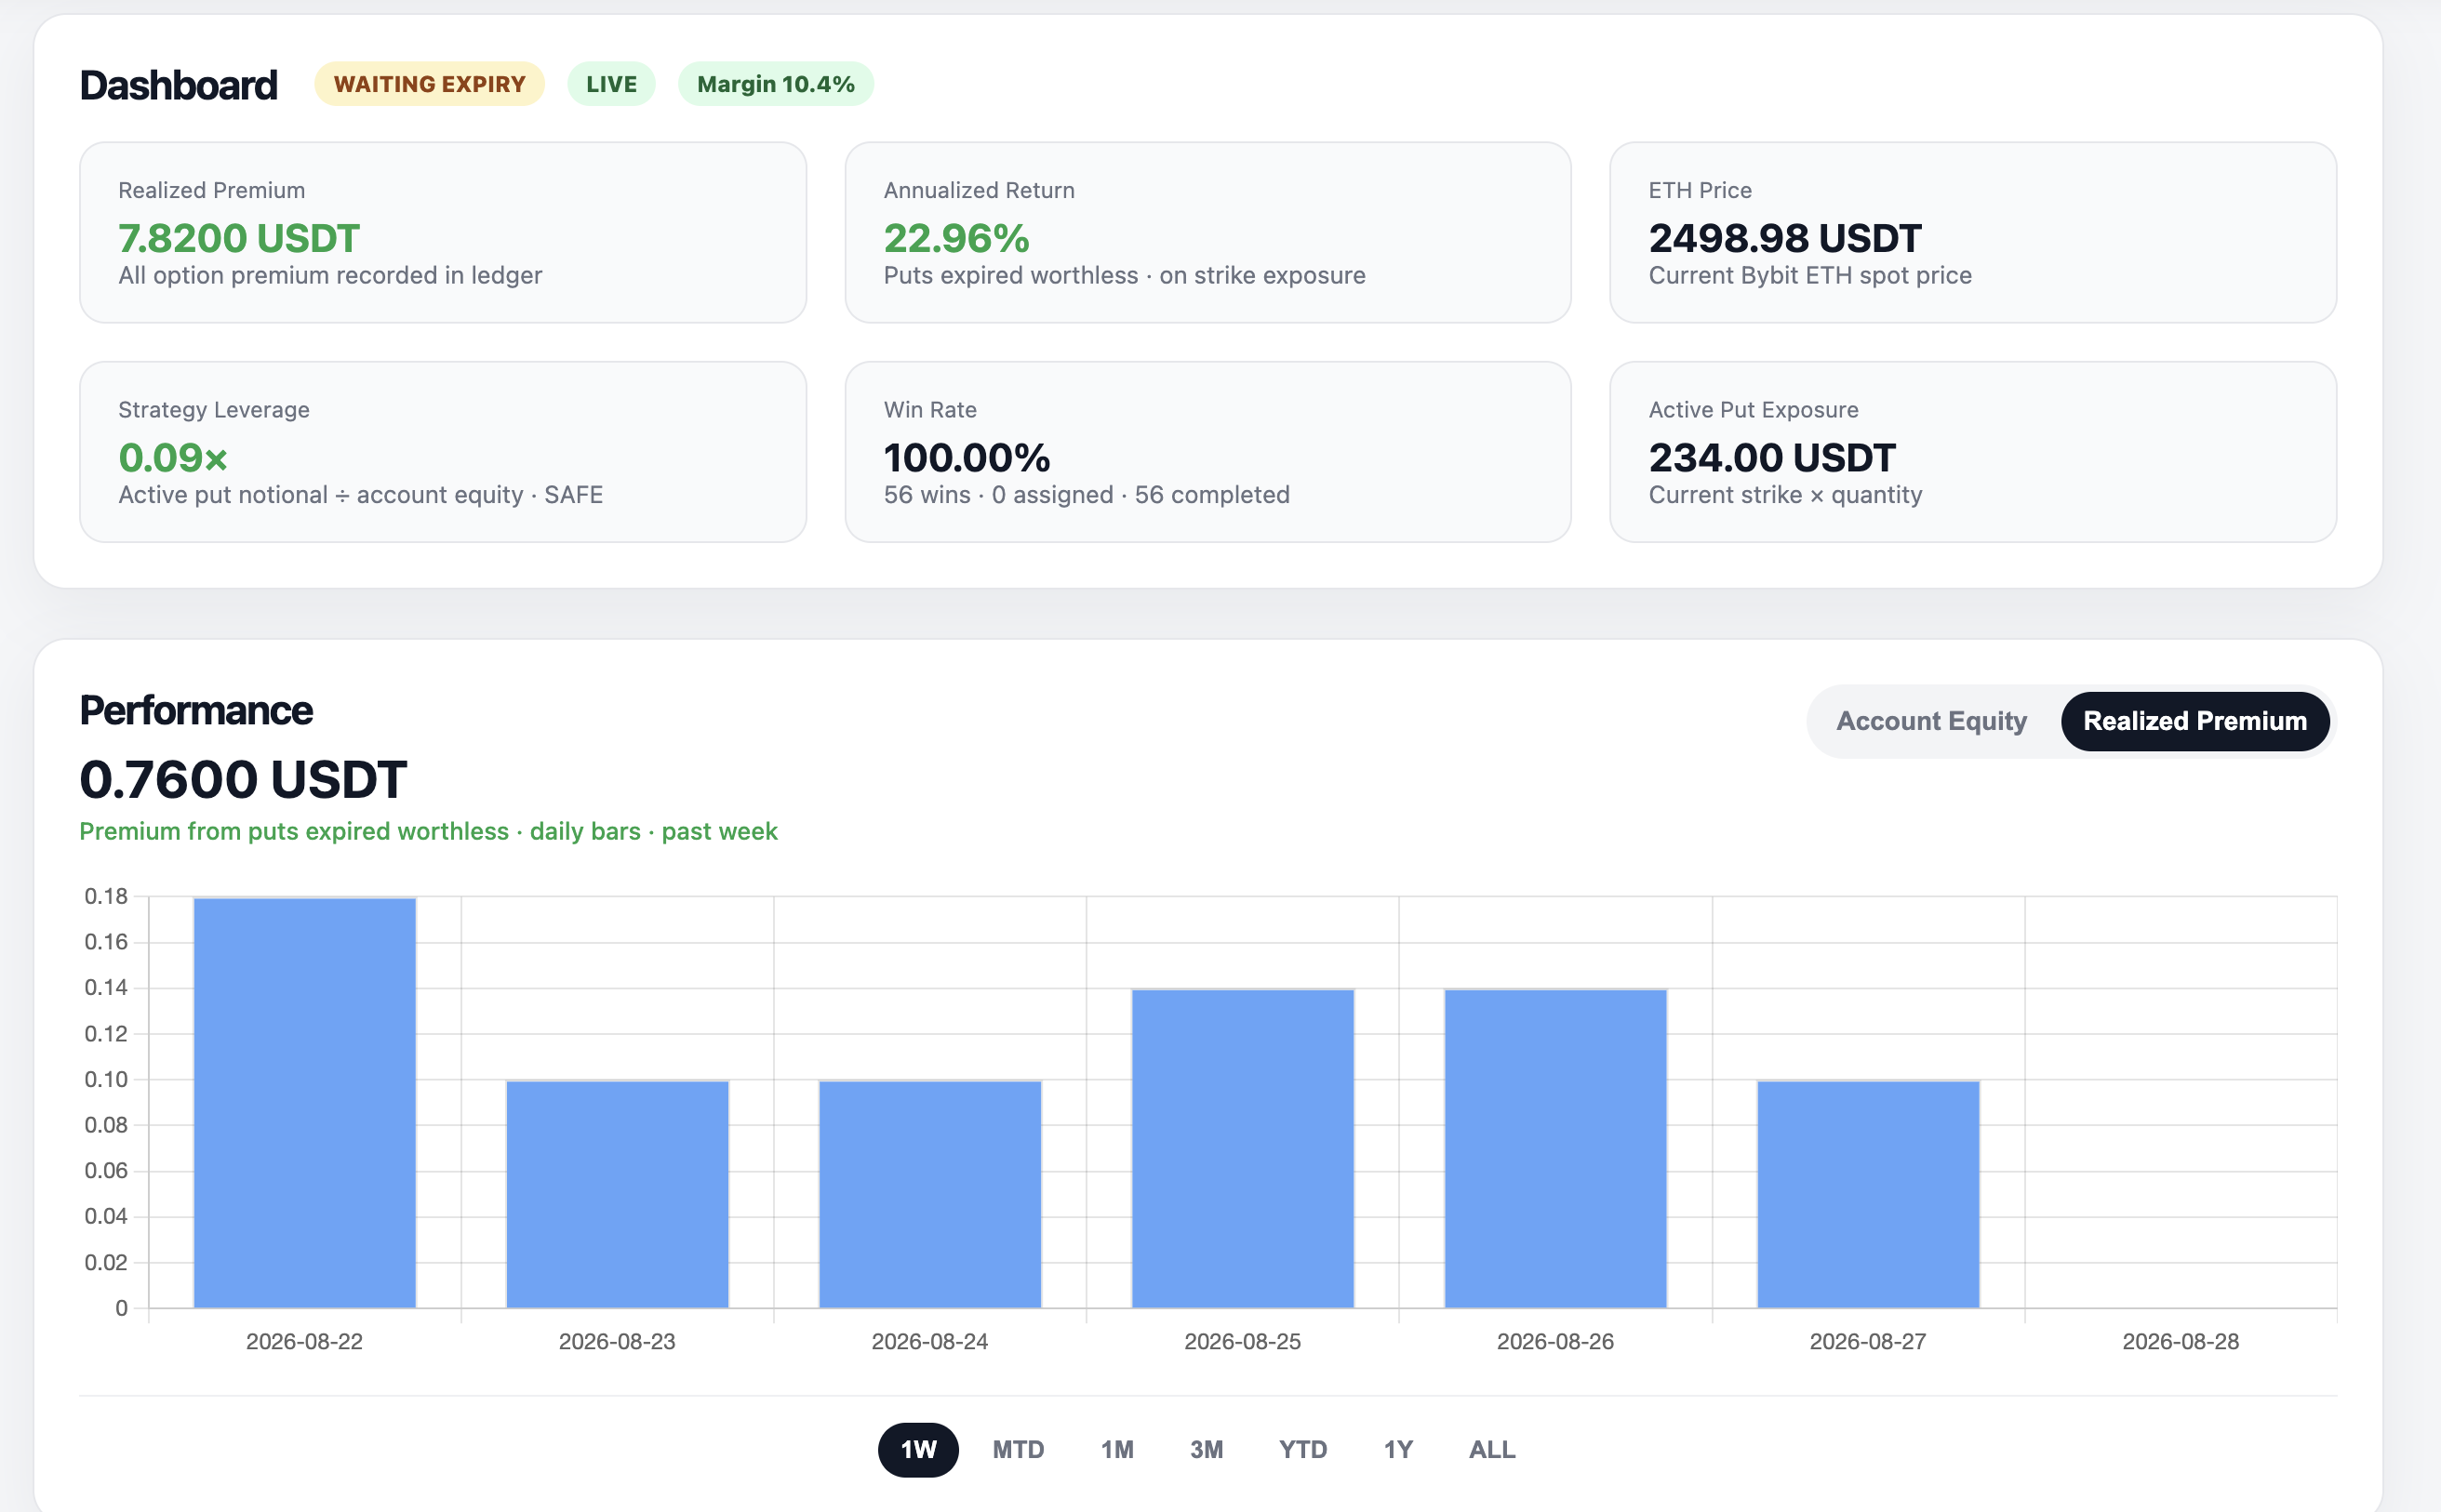
Task: Open the Active Put Exposure card
Action: (1973, 452)
